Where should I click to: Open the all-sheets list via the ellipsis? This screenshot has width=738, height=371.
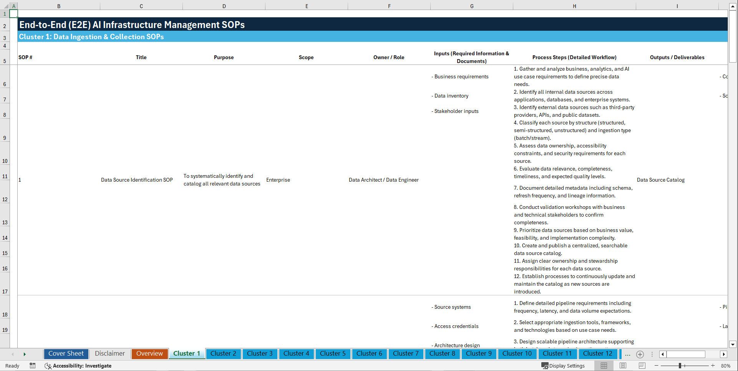[x=628, y=354]
